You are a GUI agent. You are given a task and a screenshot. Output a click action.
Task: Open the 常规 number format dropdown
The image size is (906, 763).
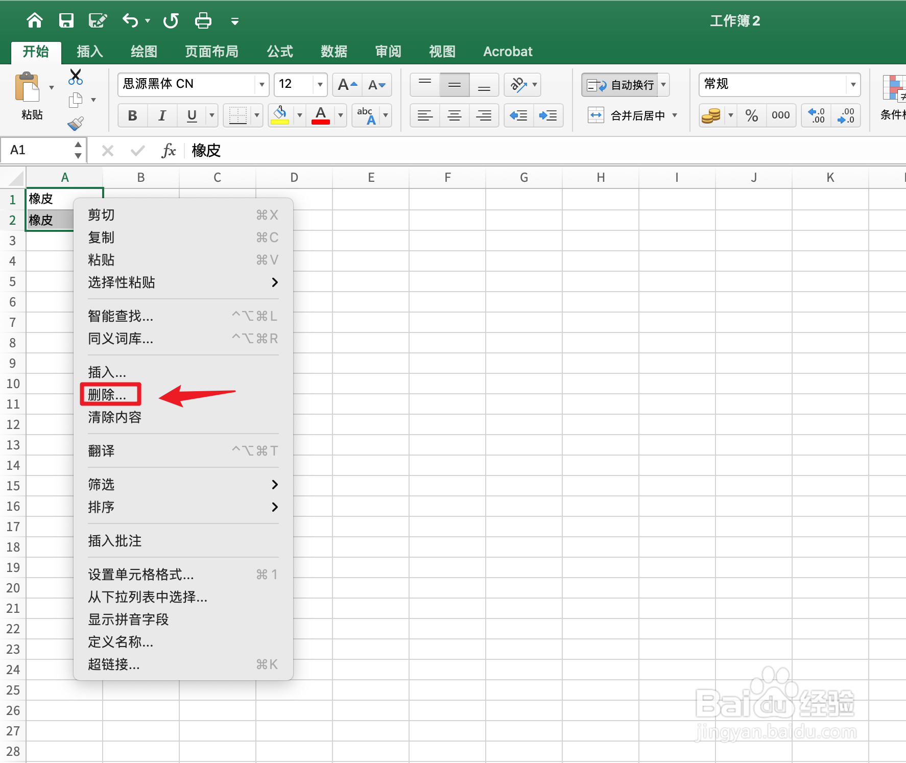[854, 85]
